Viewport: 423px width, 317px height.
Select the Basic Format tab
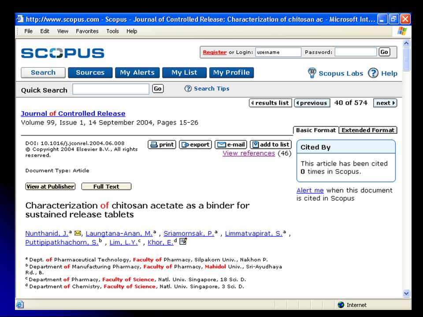click(x=315, y=130)
